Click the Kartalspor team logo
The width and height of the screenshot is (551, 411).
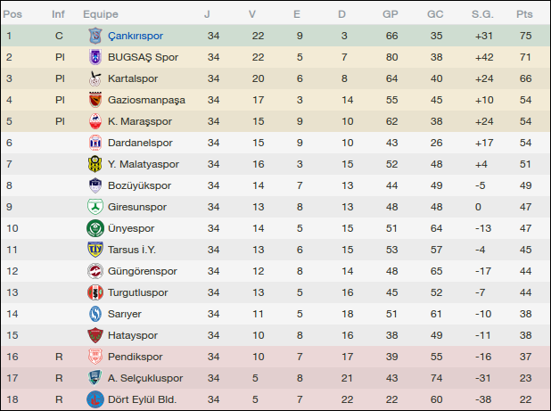coord(95,78)
